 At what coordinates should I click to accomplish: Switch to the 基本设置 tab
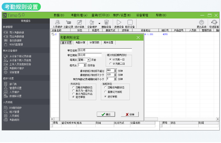67,43
